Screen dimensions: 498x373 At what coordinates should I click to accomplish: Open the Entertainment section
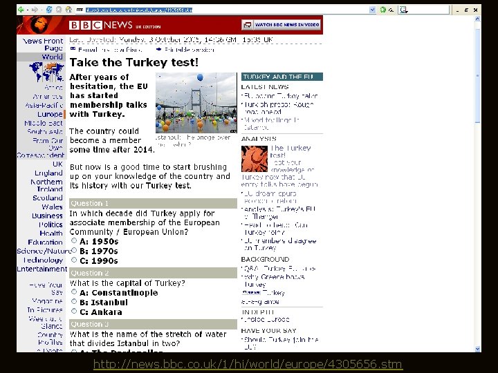(42, 269)
